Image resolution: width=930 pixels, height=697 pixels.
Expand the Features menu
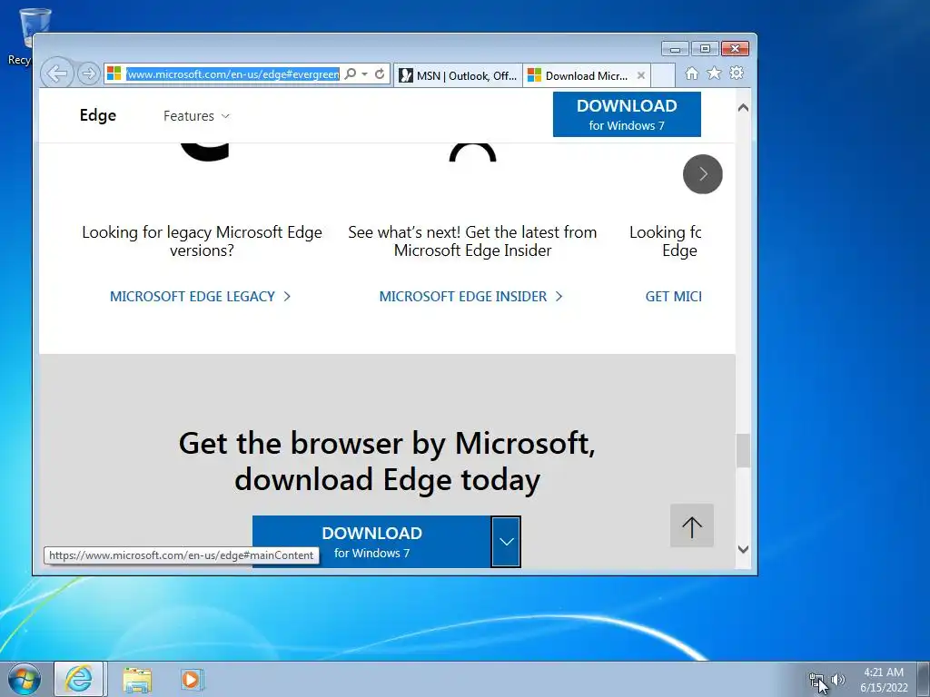click(196, 116)
